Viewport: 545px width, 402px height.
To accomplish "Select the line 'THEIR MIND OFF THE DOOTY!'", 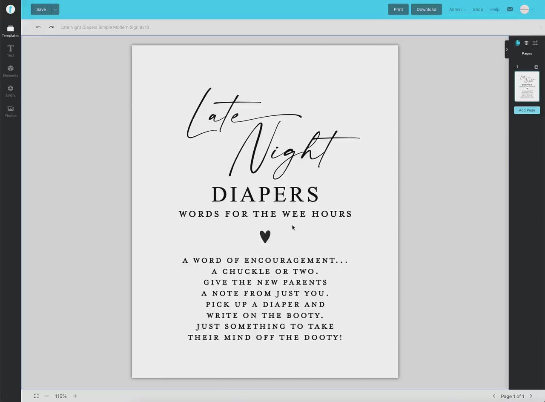I will point(265,338).
